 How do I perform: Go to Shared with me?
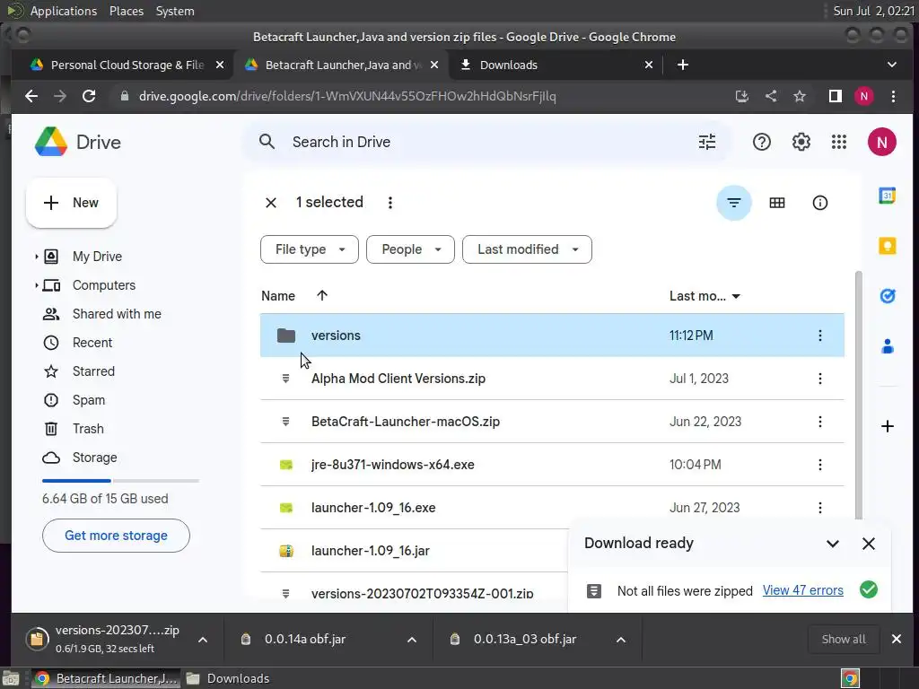pos(117,314)
